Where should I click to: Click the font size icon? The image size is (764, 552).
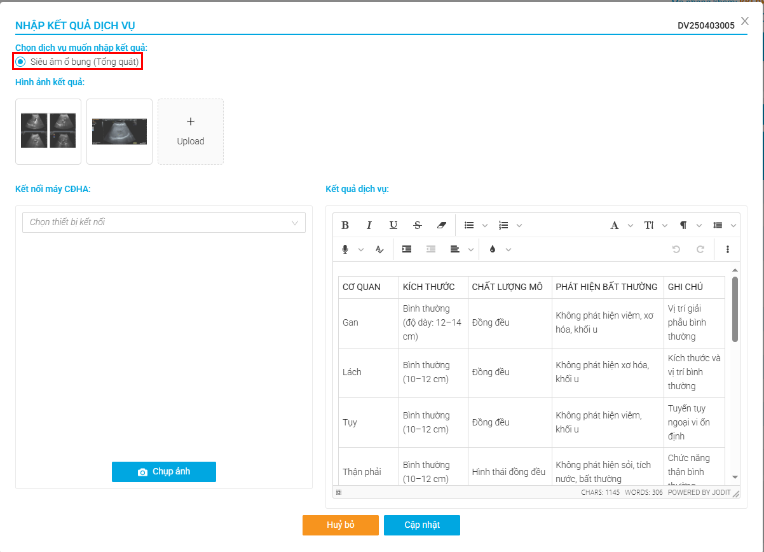coord(649,225)
